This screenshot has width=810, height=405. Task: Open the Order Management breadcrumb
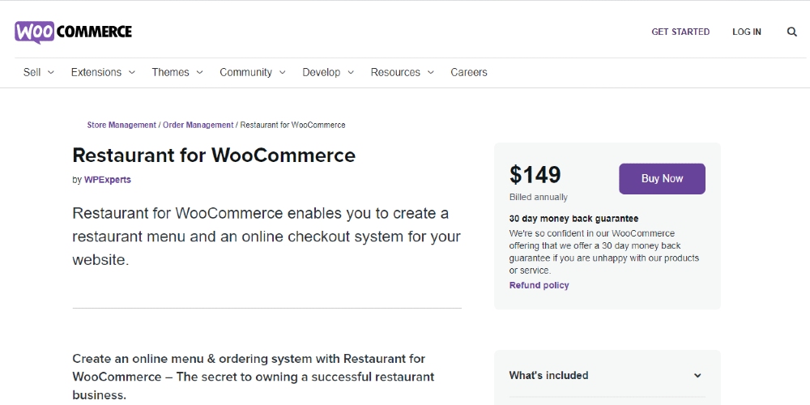tap(198, 125)
